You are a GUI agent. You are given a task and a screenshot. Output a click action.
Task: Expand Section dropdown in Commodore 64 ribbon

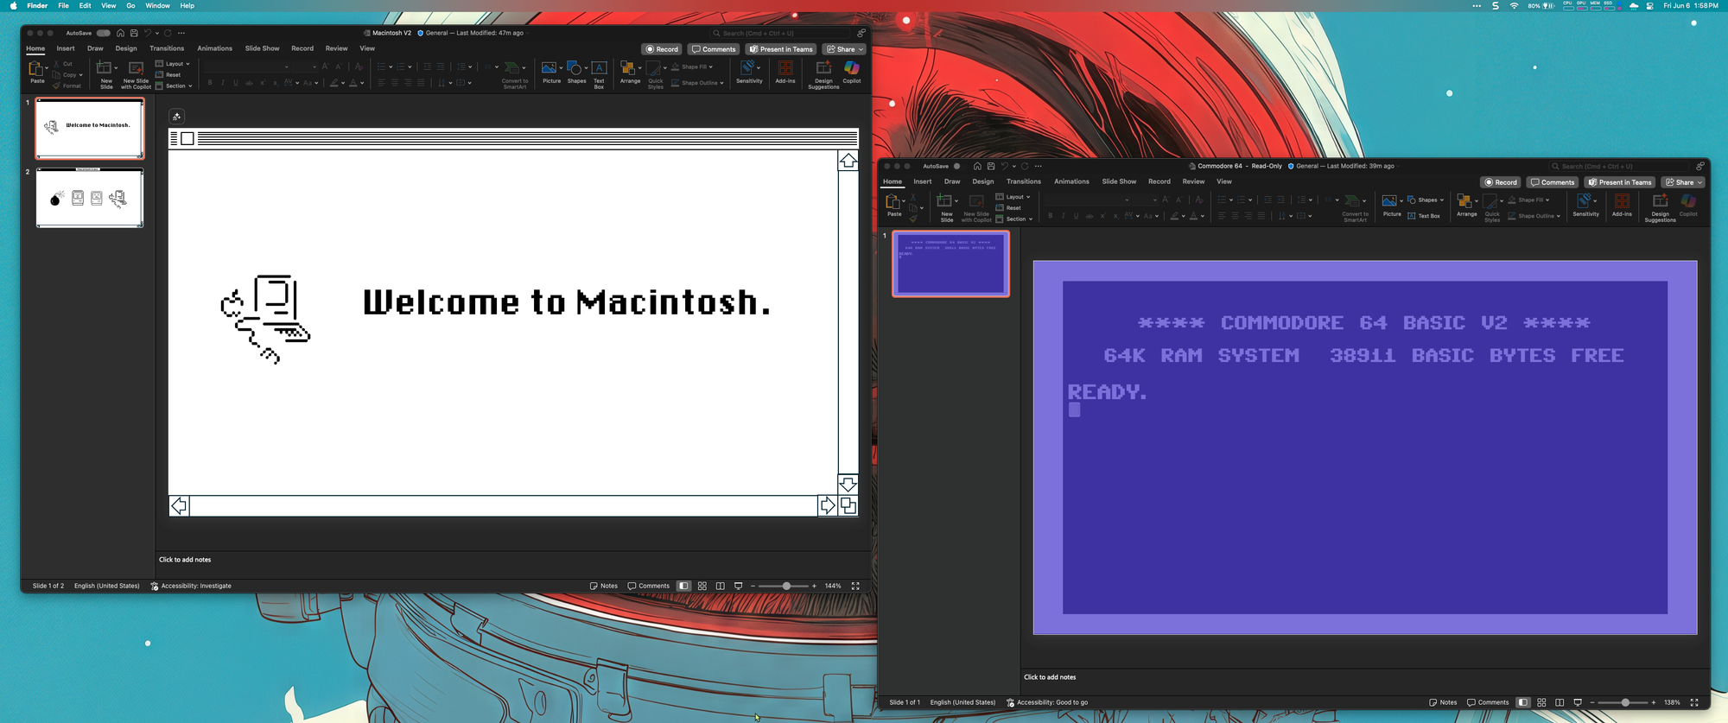[x=1013, y=219]
